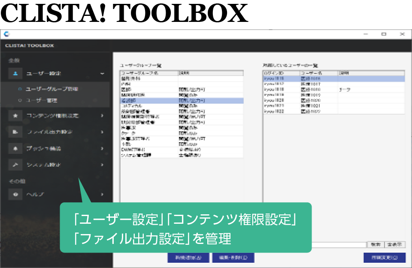Open ユーザー設定 using the person icon
This screenshot has width=412, height=268.
point(15,73)
